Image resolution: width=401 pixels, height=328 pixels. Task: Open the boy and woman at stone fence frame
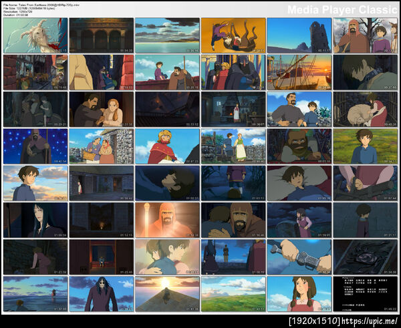[233, 146]
